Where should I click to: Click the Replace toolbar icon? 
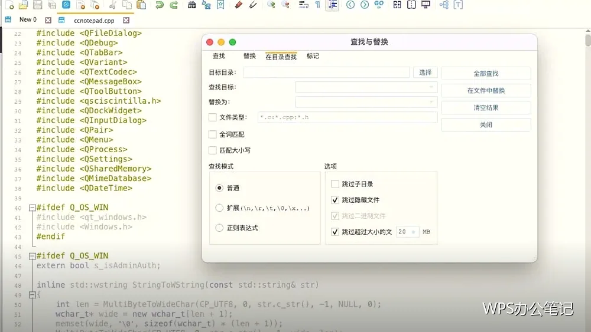tap(206, 5)
